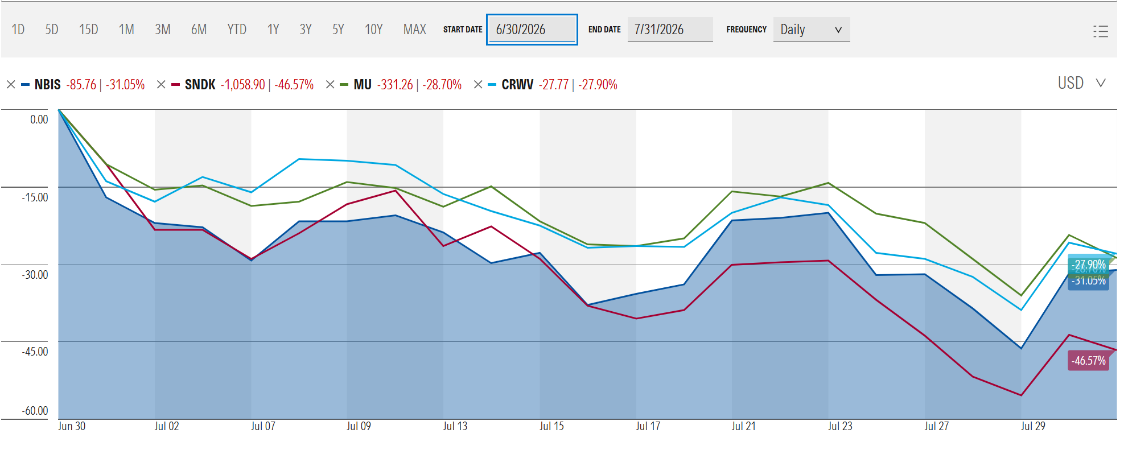Click the Jul 07 x-axis label
The image size is (1124, 454).
point(263,426)
